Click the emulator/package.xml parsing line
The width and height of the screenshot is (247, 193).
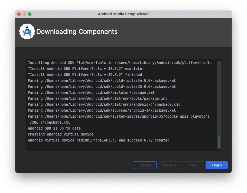click(91, 92)
